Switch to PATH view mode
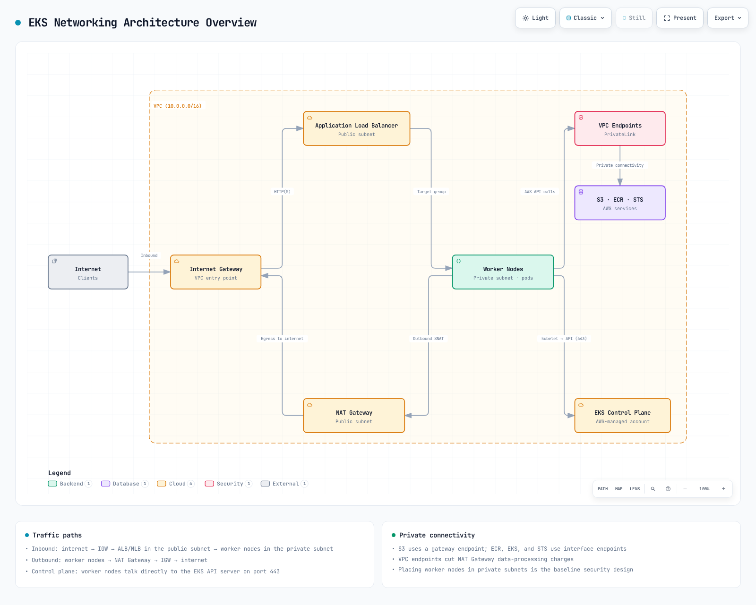The height and width of the screenshot is (605, 756). tap(603, 489)
